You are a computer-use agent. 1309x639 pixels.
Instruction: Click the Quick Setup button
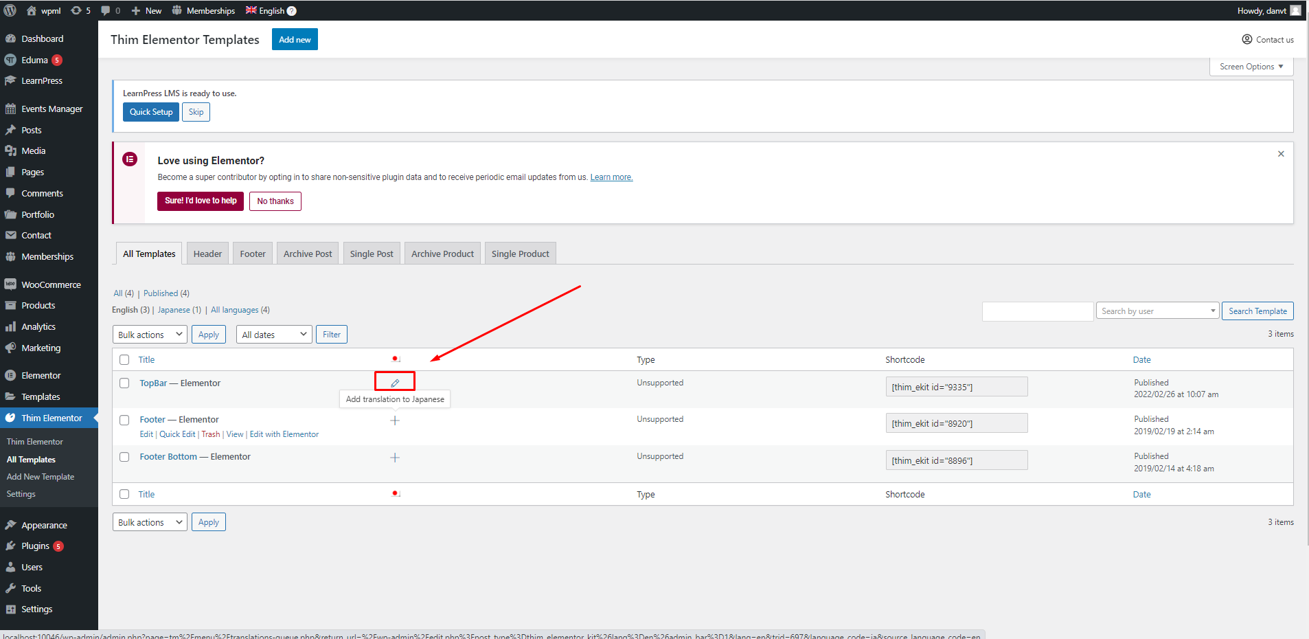151,112
